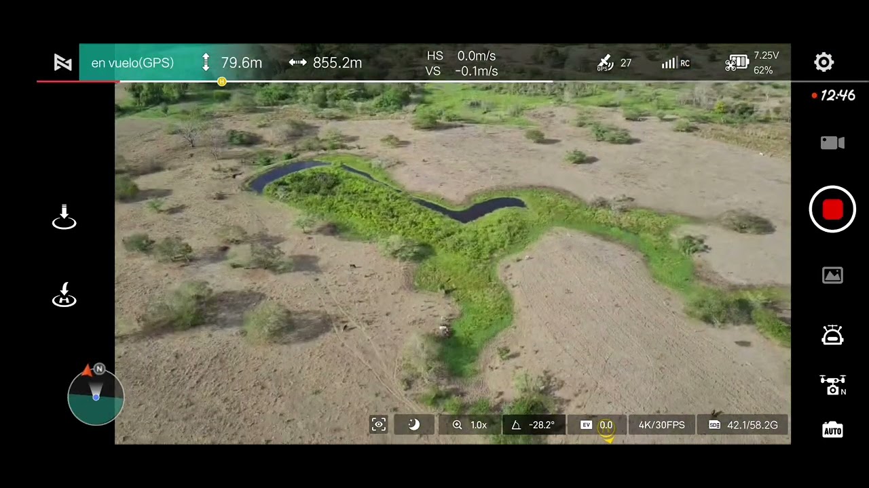Switch to video camera mode
869x488 pixels.
[832, 142]
